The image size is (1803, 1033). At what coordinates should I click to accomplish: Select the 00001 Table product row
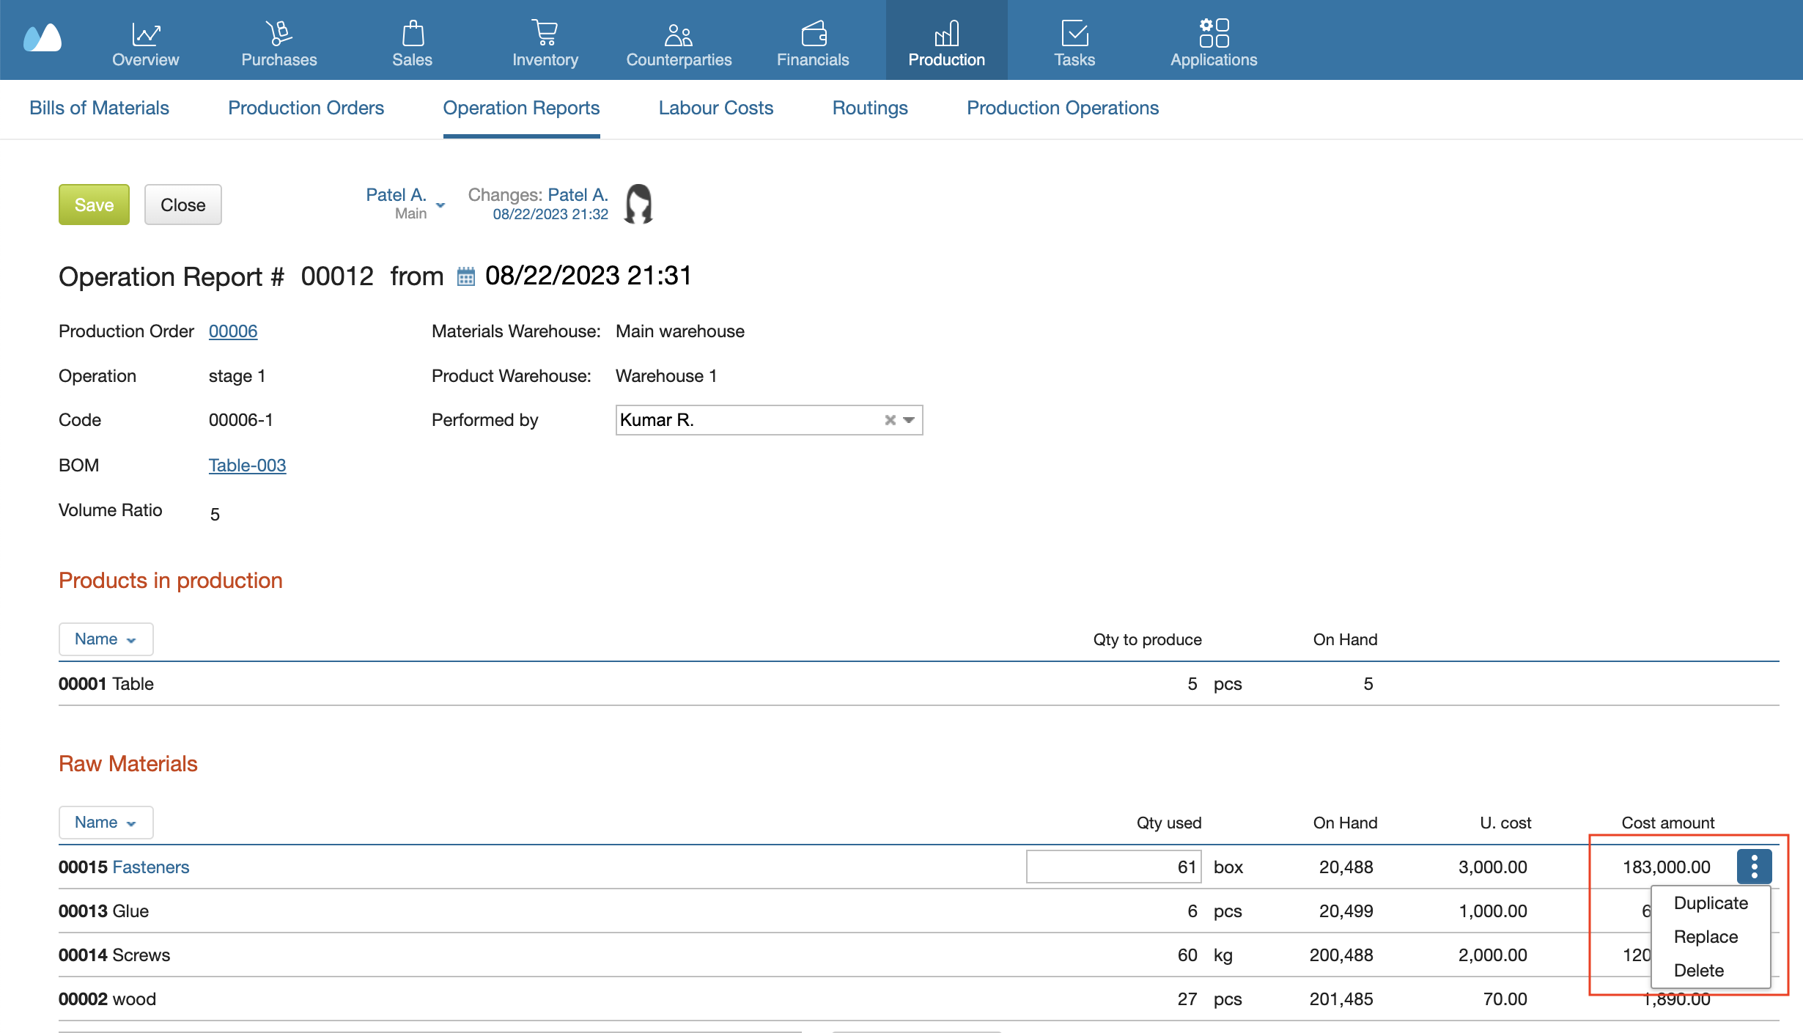coord(918,684)
